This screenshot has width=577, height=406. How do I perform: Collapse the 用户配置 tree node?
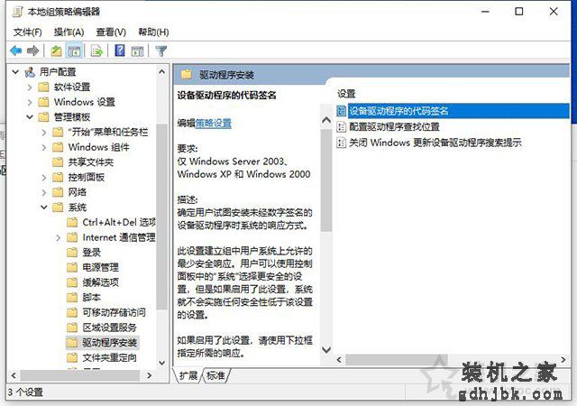click(x=15, y=72)
